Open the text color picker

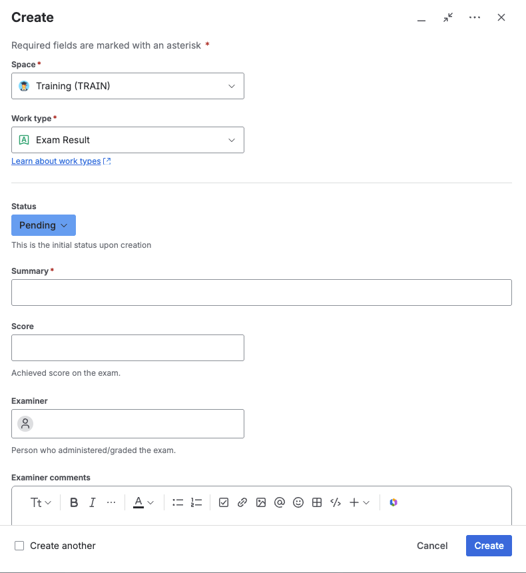click(x=143, y=502)
